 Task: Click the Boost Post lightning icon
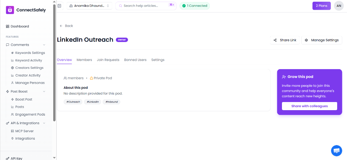13,99
